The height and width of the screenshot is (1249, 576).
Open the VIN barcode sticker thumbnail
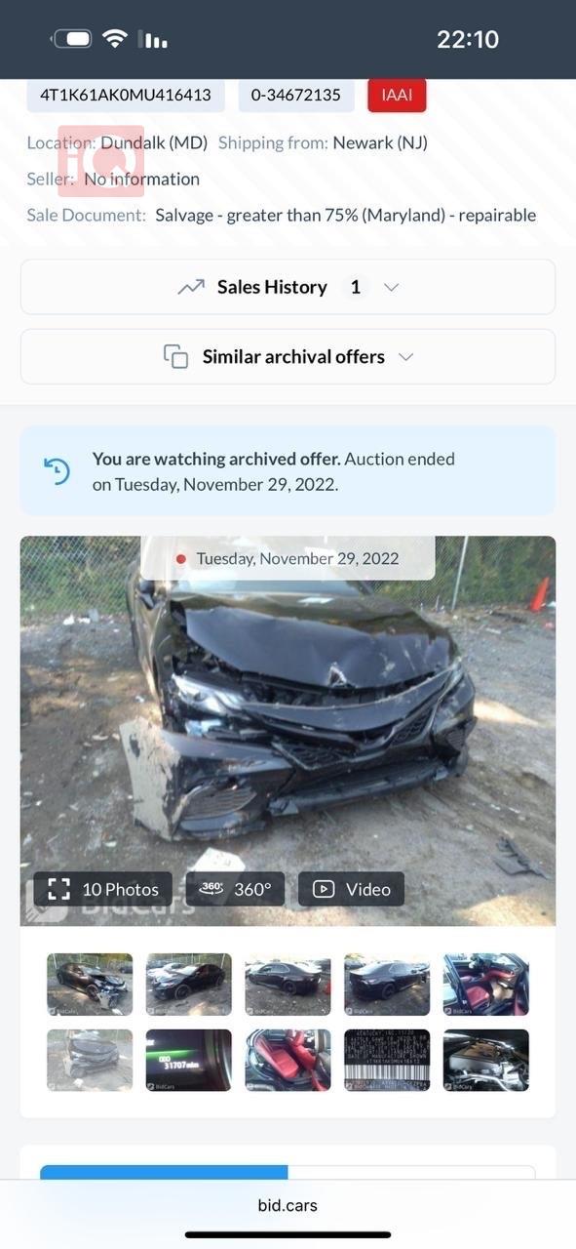click(387, 1060)
